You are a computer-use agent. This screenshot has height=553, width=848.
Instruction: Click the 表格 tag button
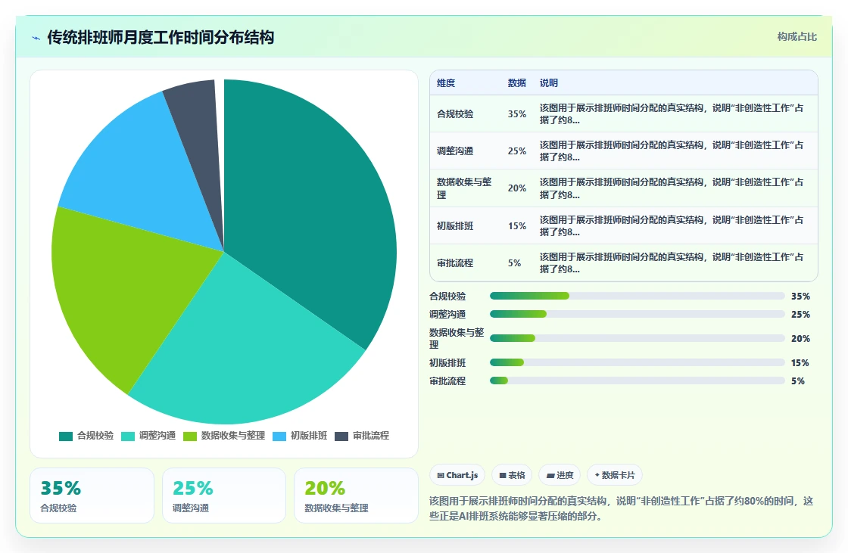512,475
